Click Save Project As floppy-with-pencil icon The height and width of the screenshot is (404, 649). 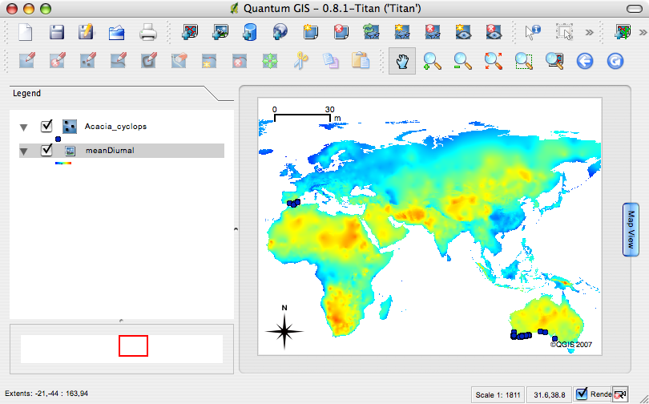(86, 32)
